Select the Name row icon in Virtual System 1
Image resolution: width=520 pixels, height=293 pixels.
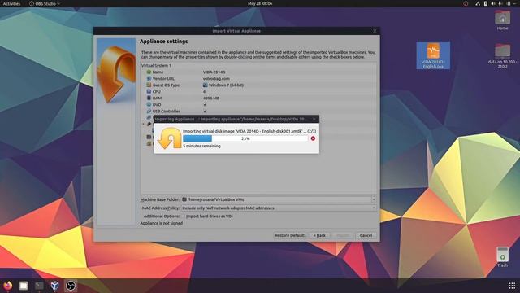pyautogui.click(x=149, y=72)
